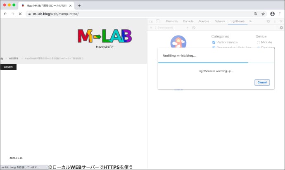Viewport: 285px width, 170px height.
Task: Switch to the Elements tab
Action: pyautogui.click(x=171, y=21)
